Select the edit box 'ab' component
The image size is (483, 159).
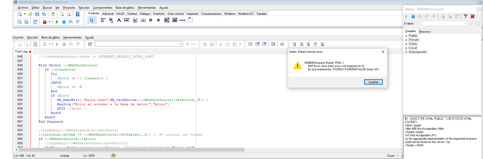tap(127, 20)
